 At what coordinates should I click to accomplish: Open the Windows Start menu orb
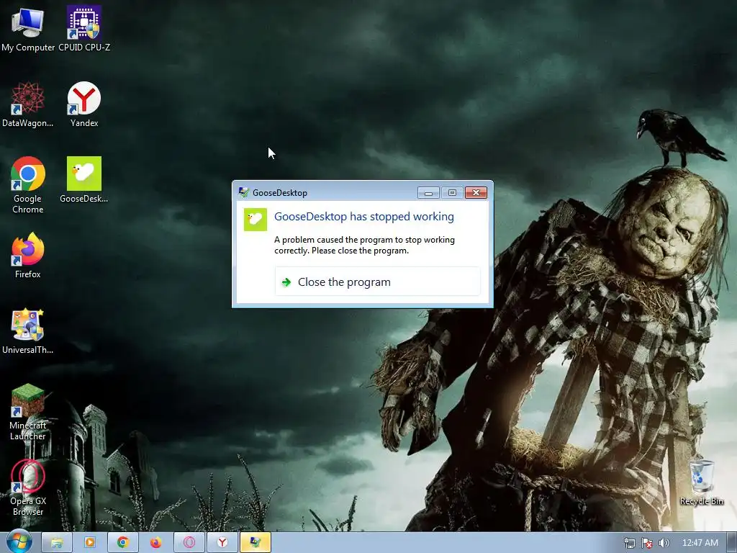coord(19,542)
